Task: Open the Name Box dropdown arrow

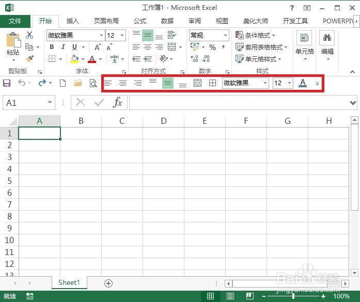Action: point(50,102)
